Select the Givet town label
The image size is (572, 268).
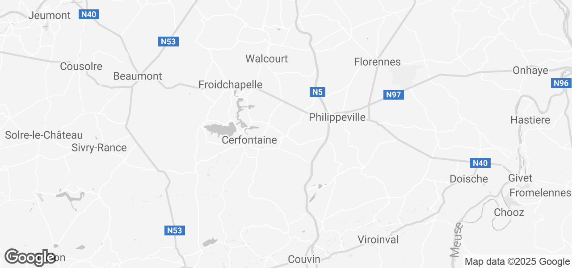[521, 178]
